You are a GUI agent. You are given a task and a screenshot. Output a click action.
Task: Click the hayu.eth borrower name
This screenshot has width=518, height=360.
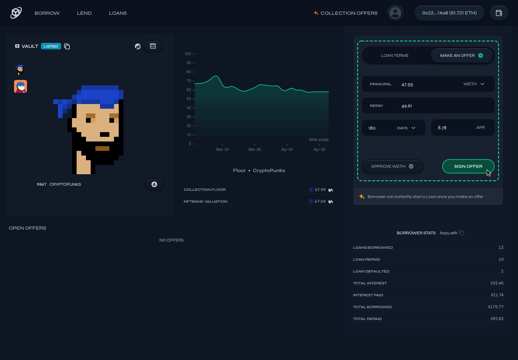(x=449, y=233)
